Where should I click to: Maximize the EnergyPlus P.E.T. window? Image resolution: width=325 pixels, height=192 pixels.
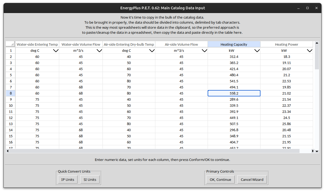[x=307, y=8]
